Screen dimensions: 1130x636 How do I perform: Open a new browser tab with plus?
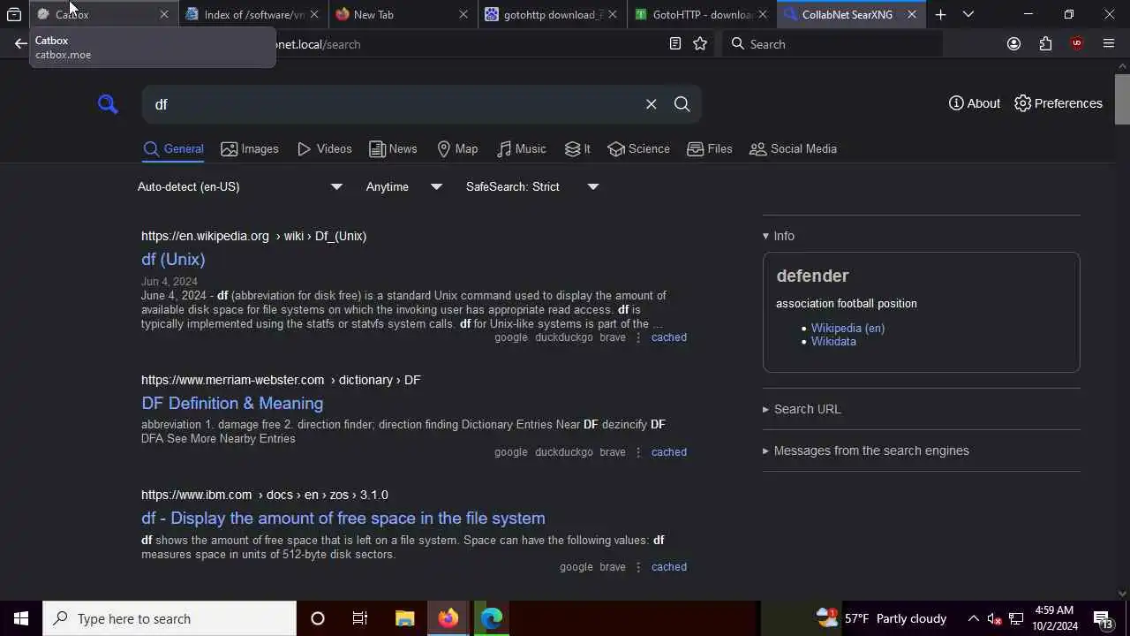click(x=940, y=14)
